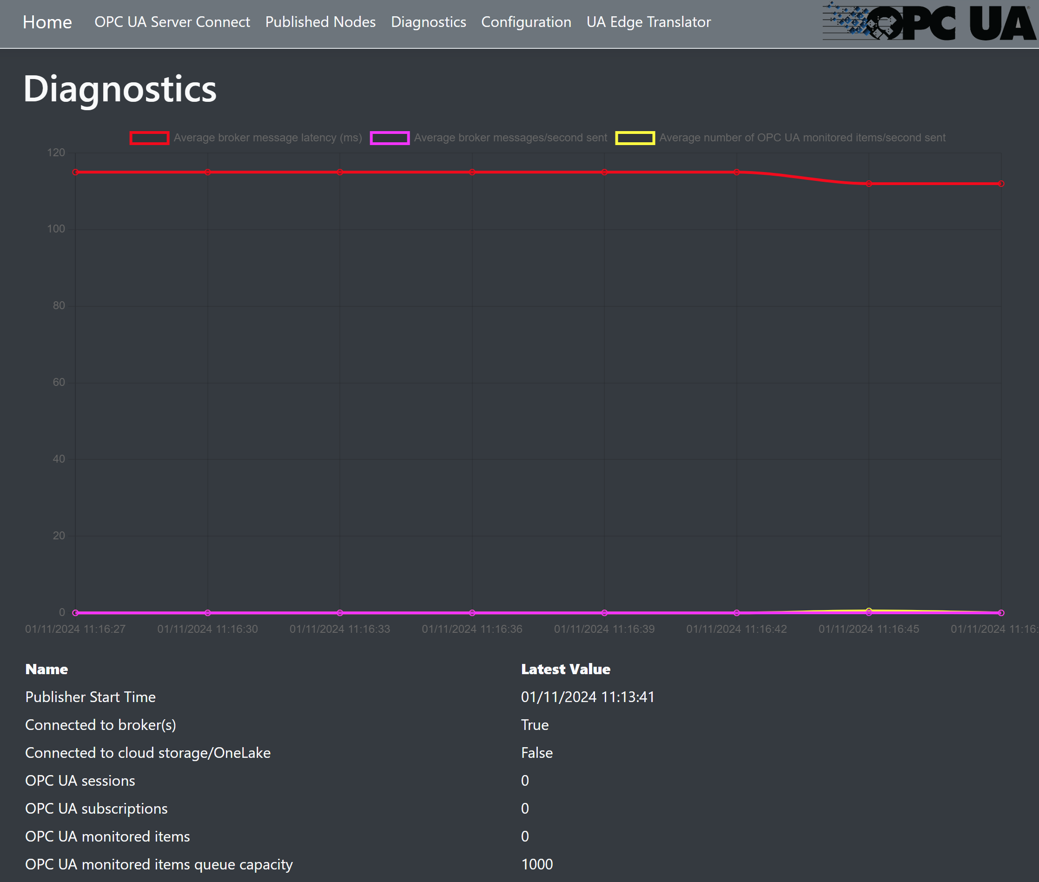Go to the Home page link

47,22
